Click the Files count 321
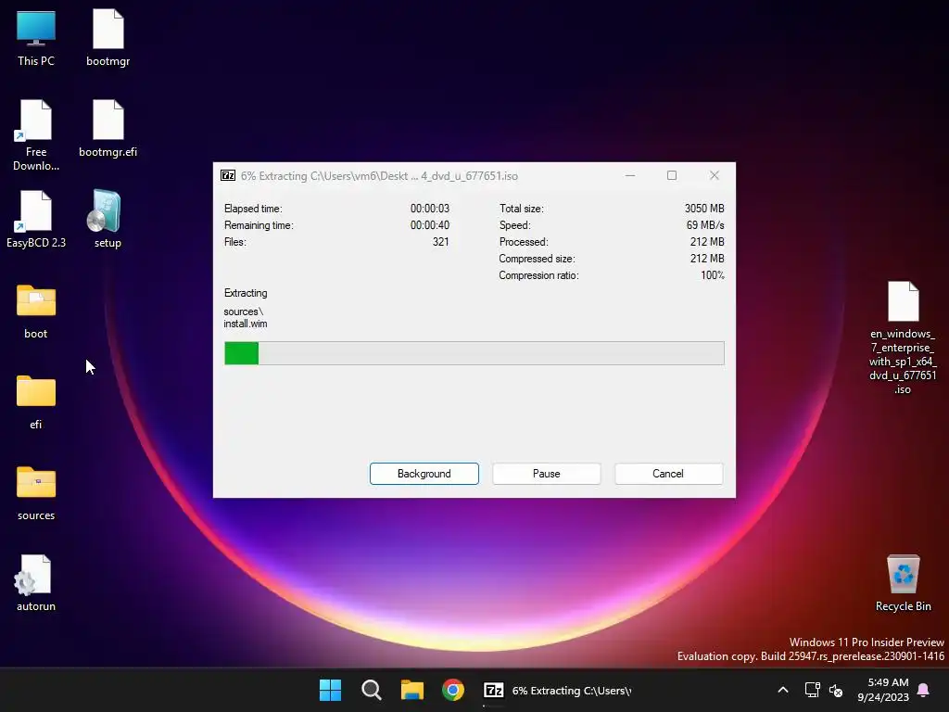Screen dimensions: 949x712 440,242
